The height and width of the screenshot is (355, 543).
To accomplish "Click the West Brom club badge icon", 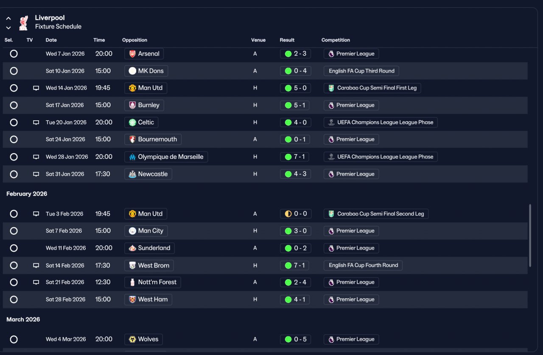I will 132,266.
